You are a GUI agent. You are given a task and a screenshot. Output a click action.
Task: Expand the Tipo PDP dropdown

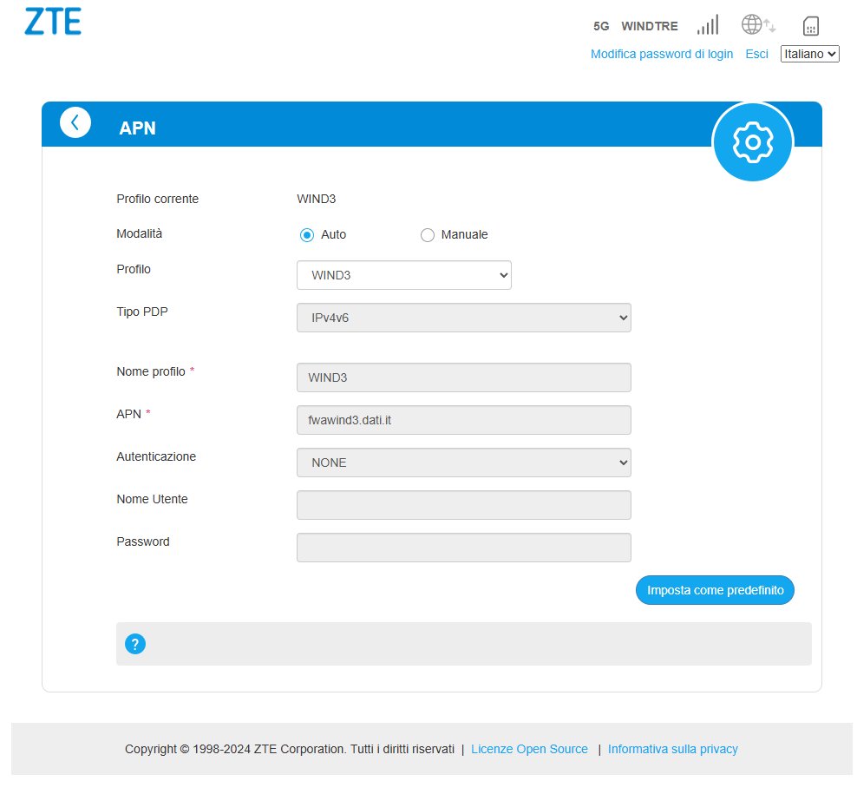[x=463, y=318]
